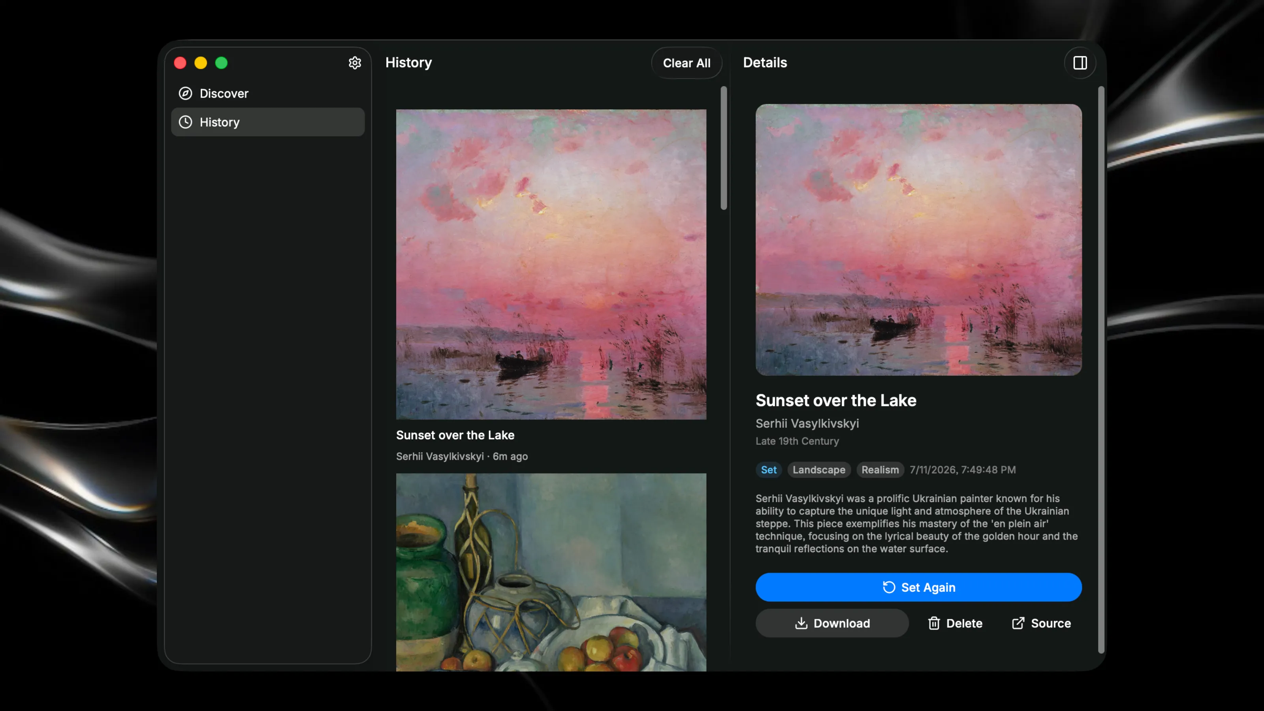Click the Details panel heading
Viewport: 1264px width, 711px height.
[x=764, y=62]
